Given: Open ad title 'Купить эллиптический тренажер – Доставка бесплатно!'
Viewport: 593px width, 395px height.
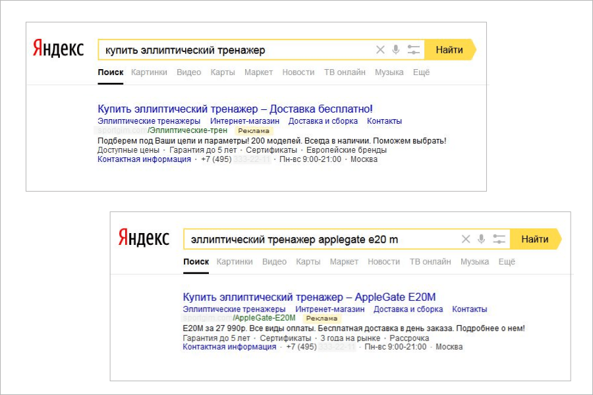Looking at the screenshot, I should tap(235, 109).
